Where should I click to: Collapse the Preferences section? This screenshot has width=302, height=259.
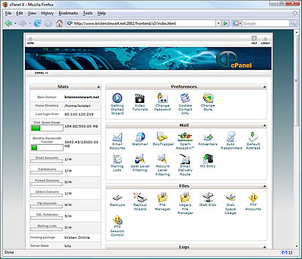[264, 87]
